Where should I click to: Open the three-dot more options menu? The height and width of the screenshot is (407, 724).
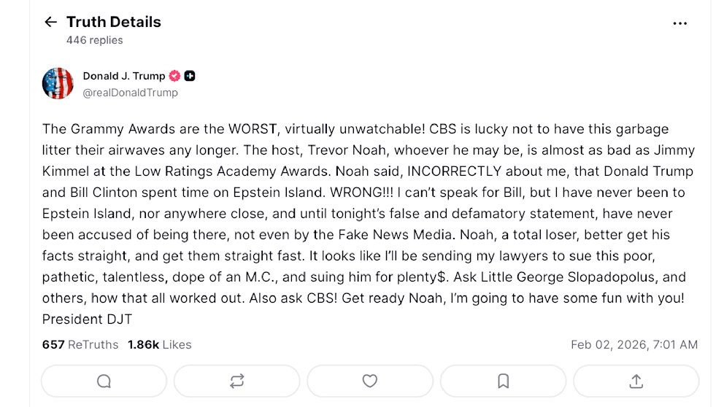(x=679, y=23)
